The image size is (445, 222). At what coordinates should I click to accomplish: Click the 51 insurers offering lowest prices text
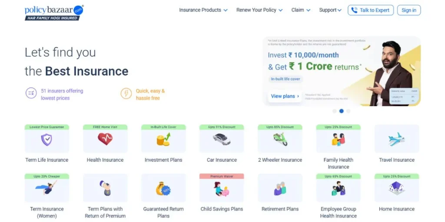click(62, 95)
